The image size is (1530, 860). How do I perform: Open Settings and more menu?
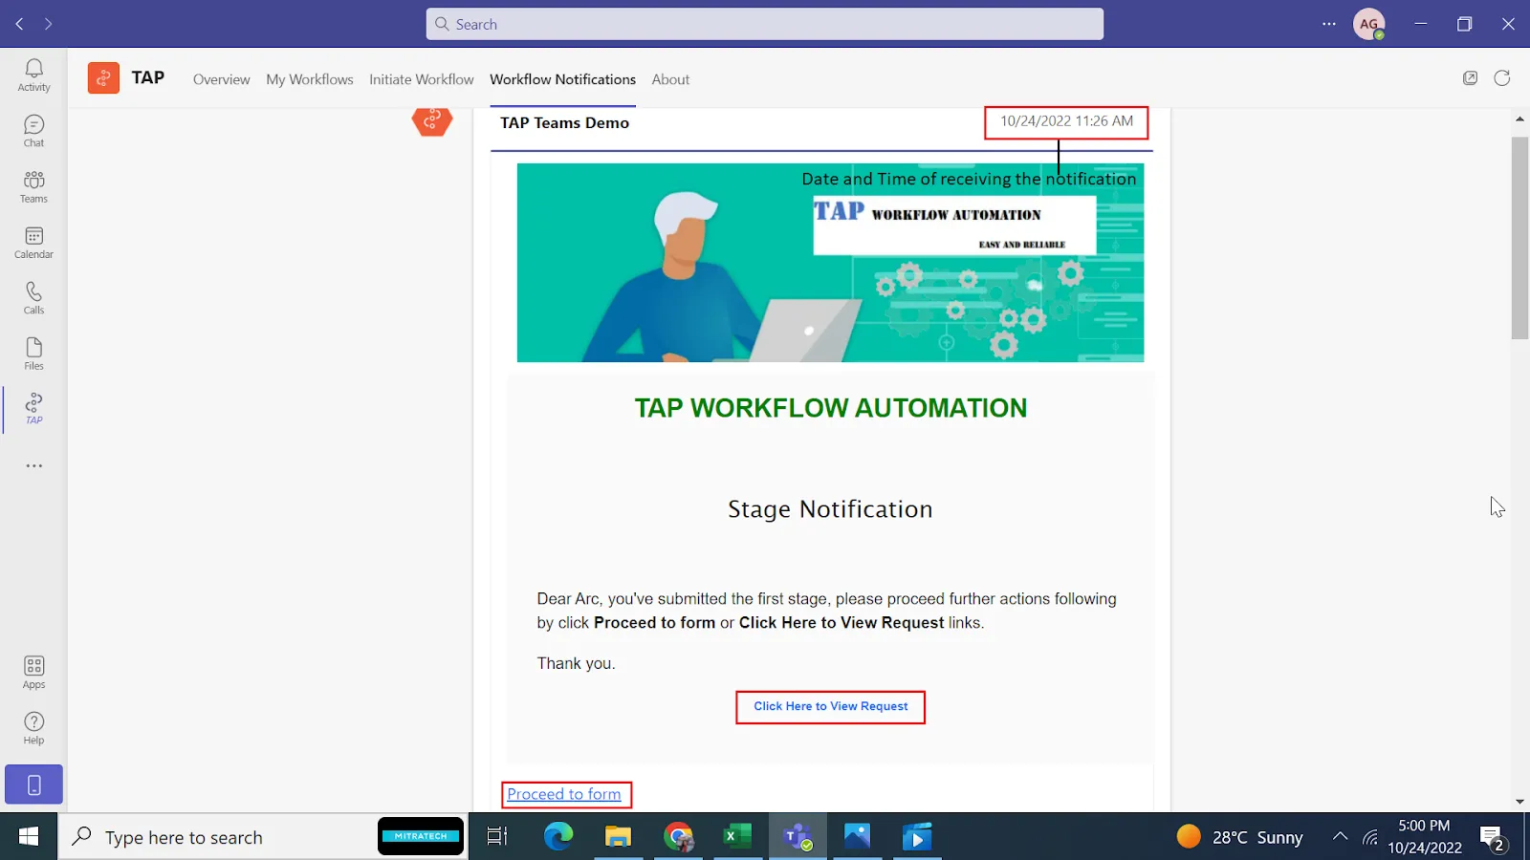tap(1328, 24)
